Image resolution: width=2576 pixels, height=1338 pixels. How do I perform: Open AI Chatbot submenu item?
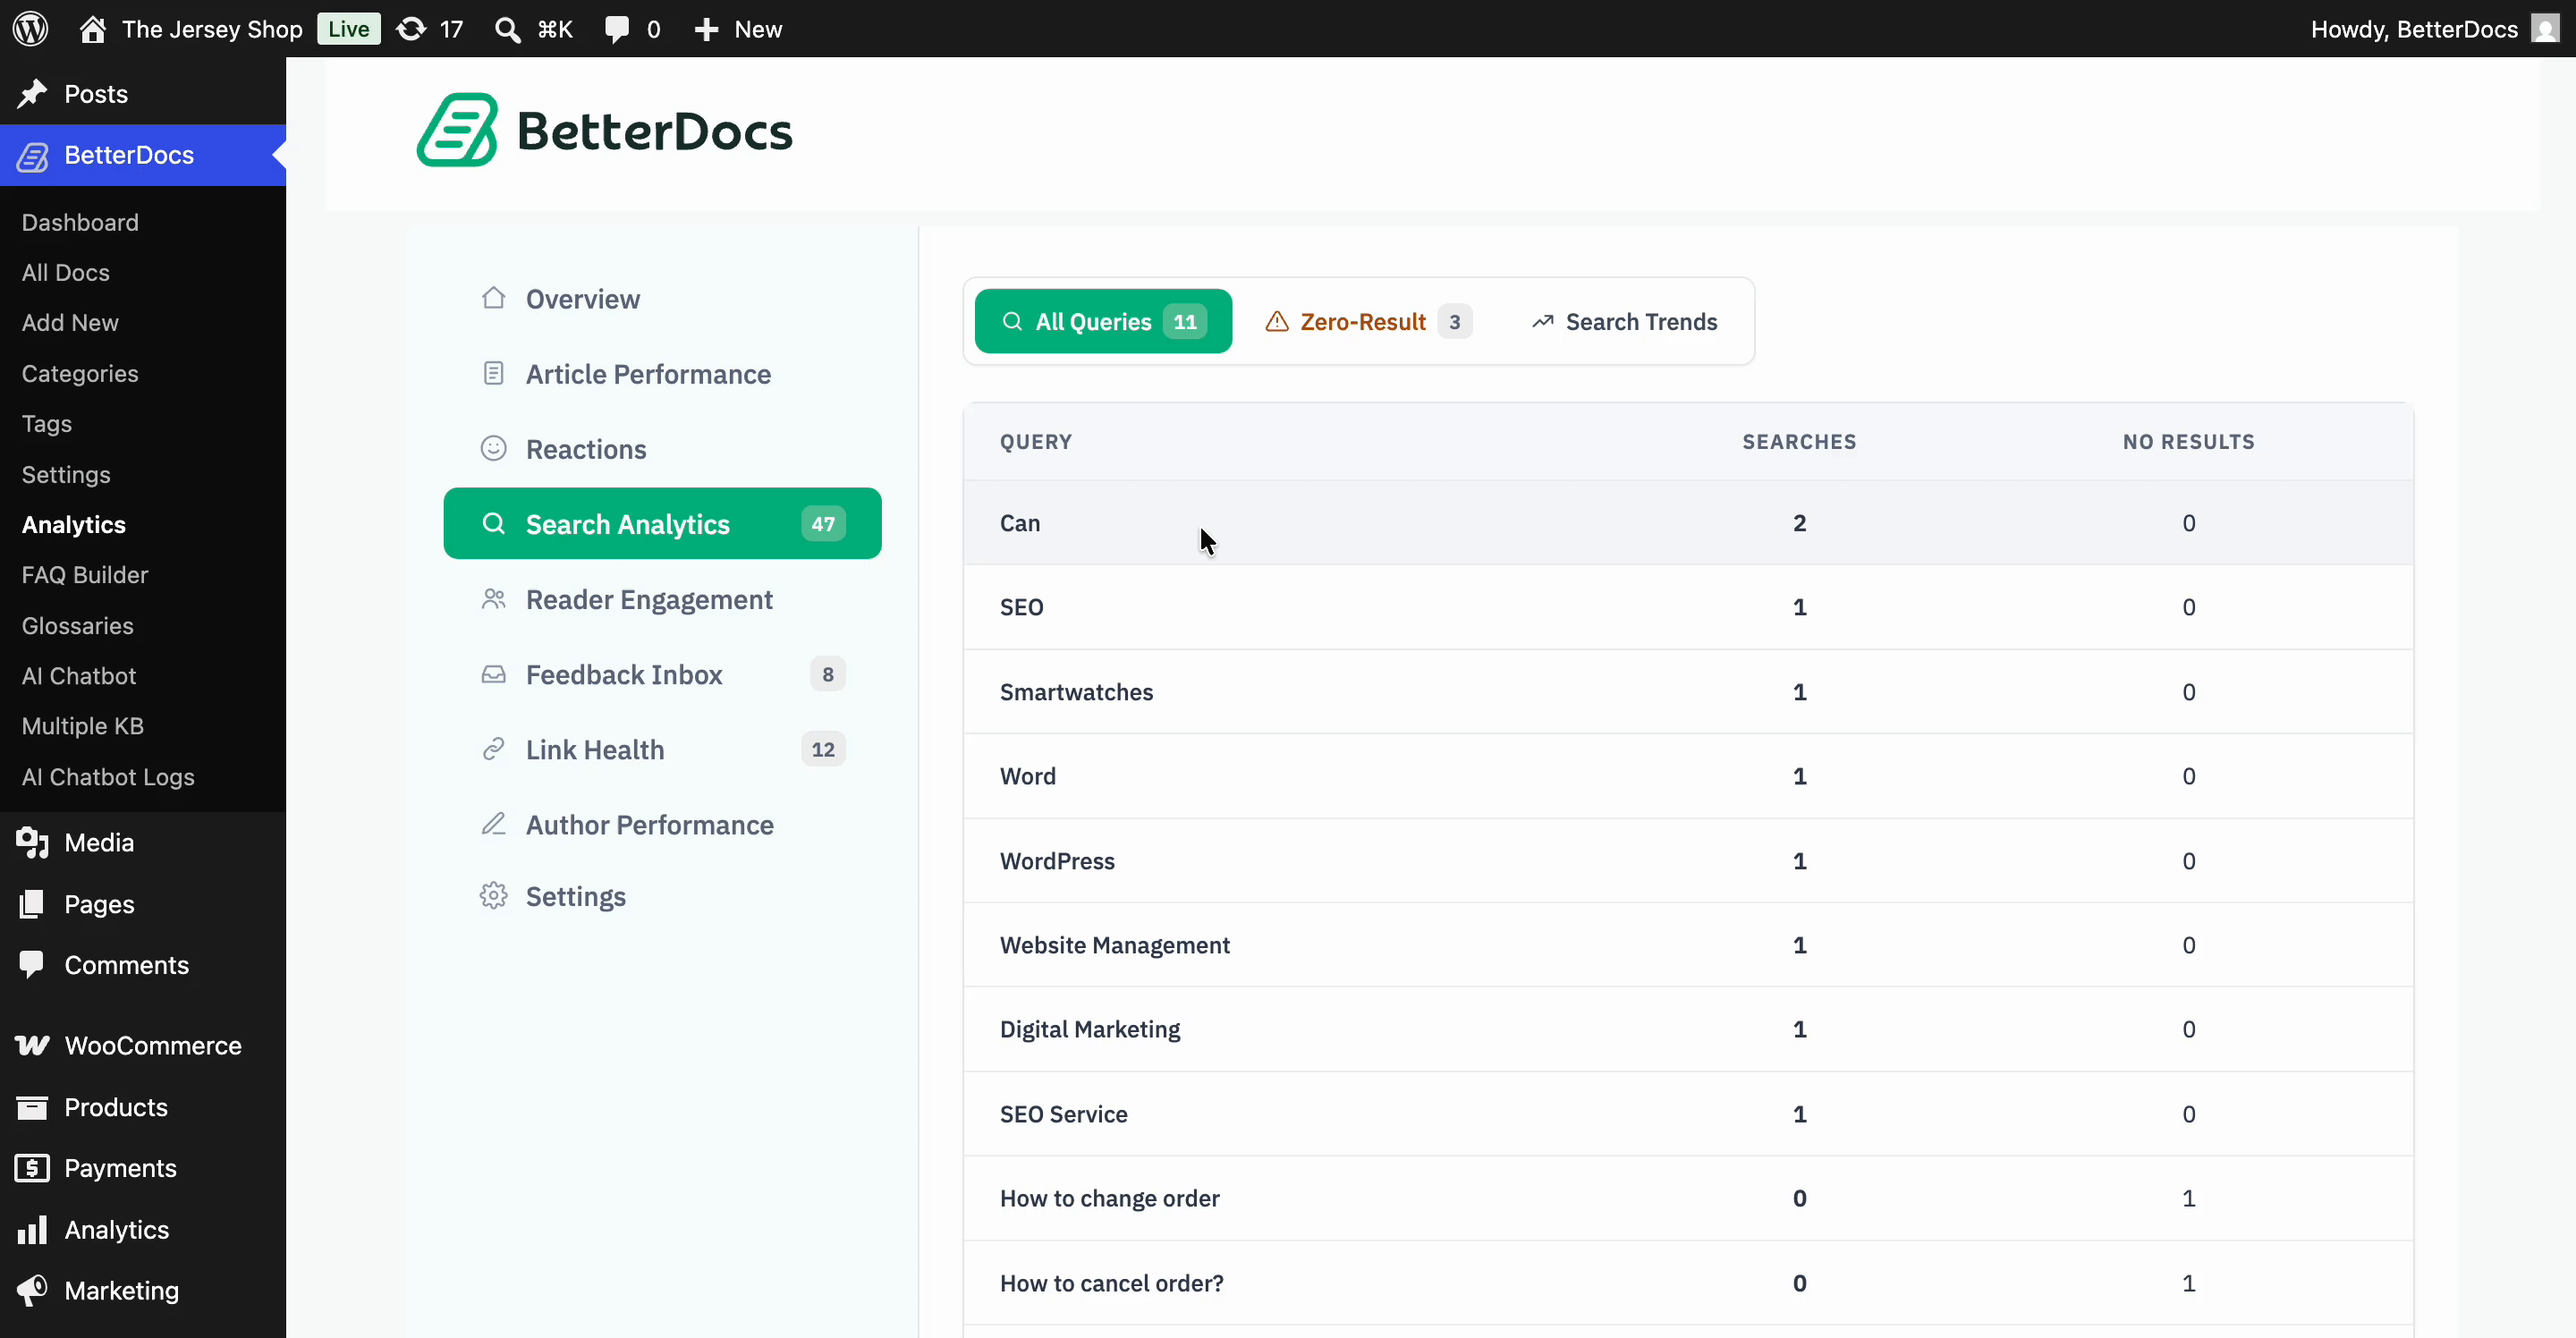pyautogui.click(x=79, y=675)
